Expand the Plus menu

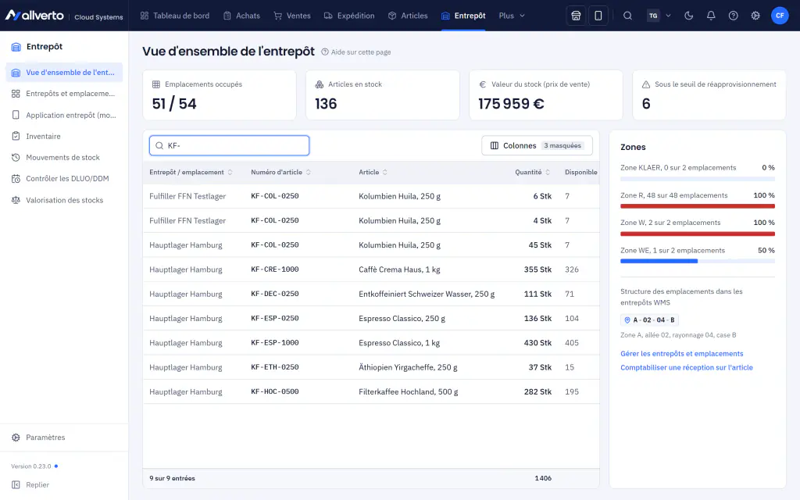pyautogui.click(x=512, y=16)
